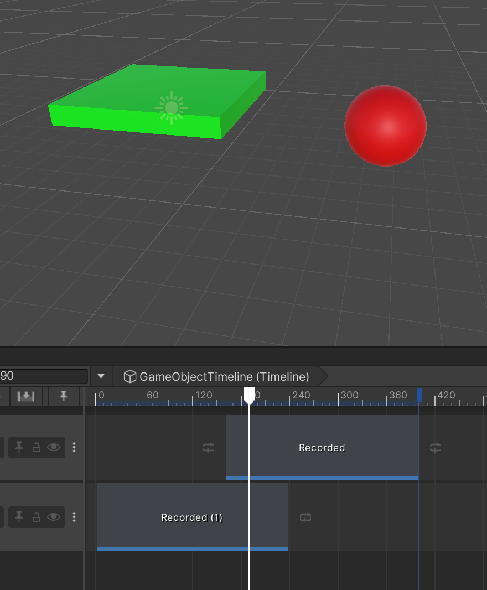The height and width of the screenshot is (590, 487).
Task: Click the frame number field showing 90
Action: pos(43,376)
